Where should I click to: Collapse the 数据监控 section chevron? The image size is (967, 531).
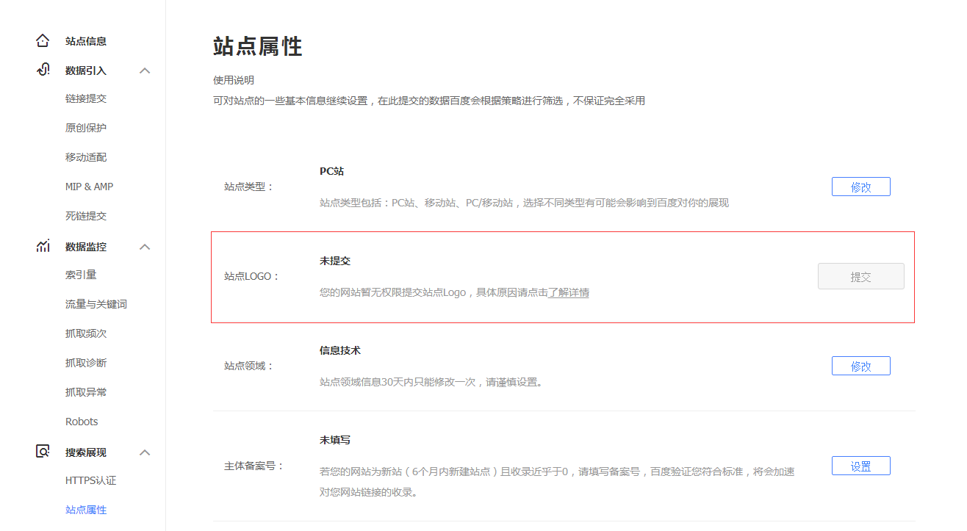(x=145, y=246)
